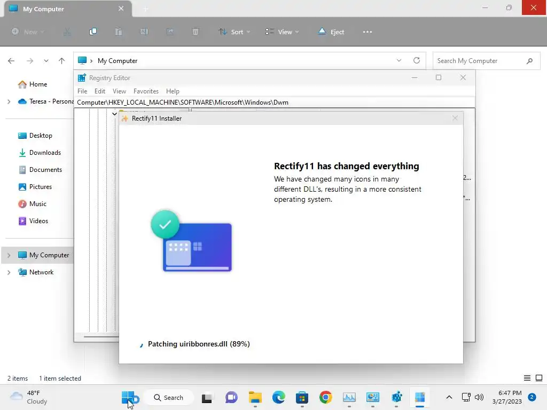Open the Registry Editor File menu

[82, 91]
